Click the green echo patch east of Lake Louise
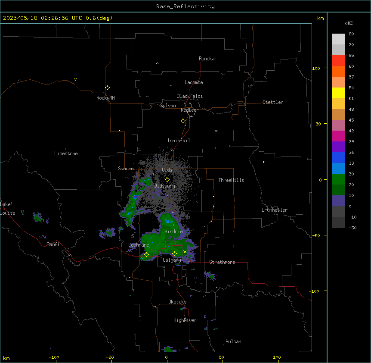This screenshot has height=363, width=371. [x=37, y=217]
